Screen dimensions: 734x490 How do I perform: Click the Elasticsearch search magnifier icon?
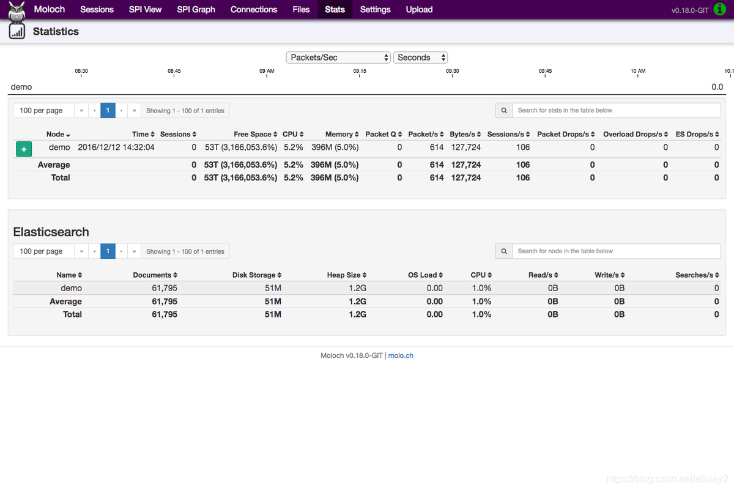click(x=504, y=251)
